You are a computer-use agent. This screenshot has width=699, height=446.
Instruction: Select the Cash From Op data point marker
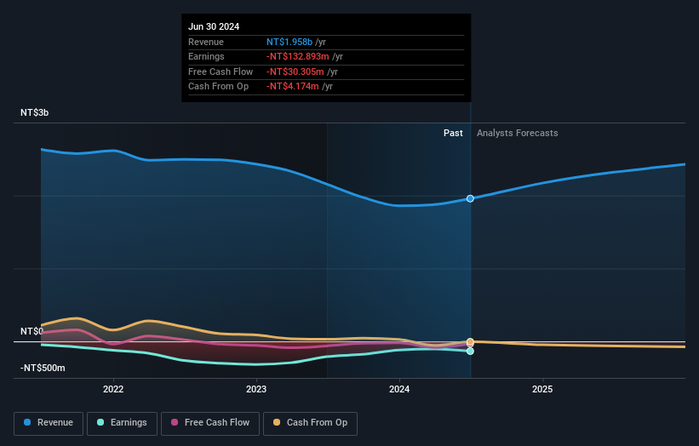[x=470, y=342]
